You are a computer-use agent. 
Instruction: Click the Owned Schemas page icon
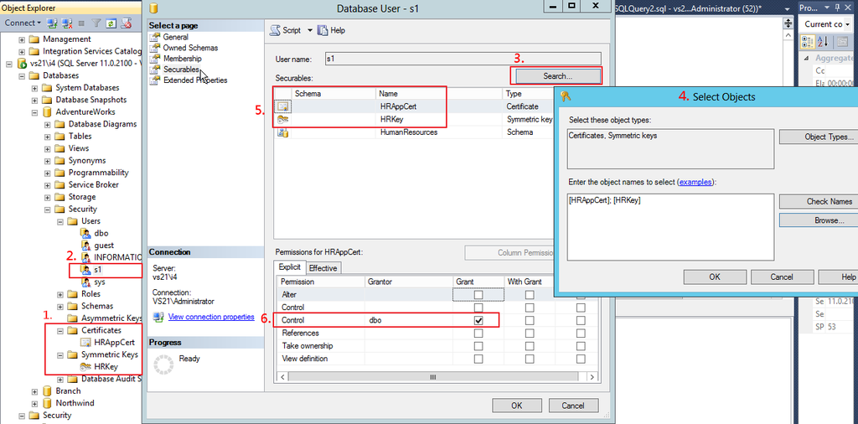point(155,48)
